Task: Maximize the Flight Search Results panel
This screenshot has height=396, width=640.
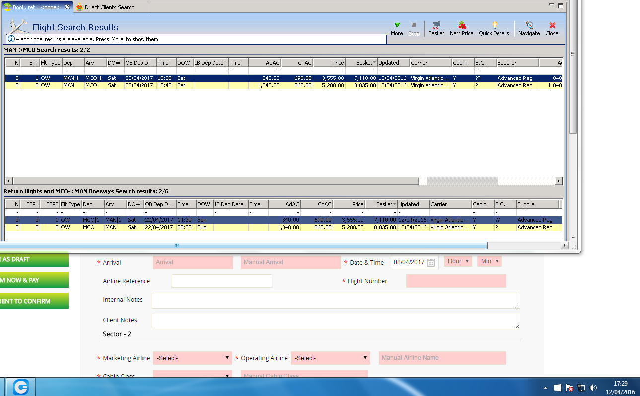Action: tap(561, 6)
